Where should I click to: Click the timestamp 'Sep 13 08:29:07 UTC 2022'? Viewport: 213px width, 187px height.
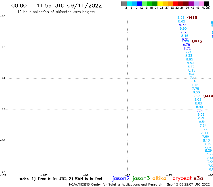[188, 184]
